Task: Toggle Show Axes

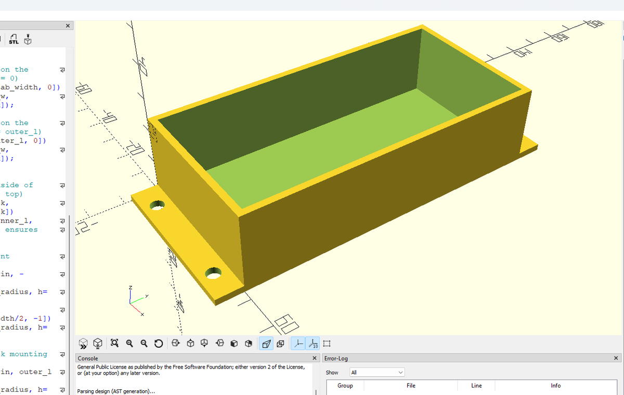Action: click(x=298, y=343)
